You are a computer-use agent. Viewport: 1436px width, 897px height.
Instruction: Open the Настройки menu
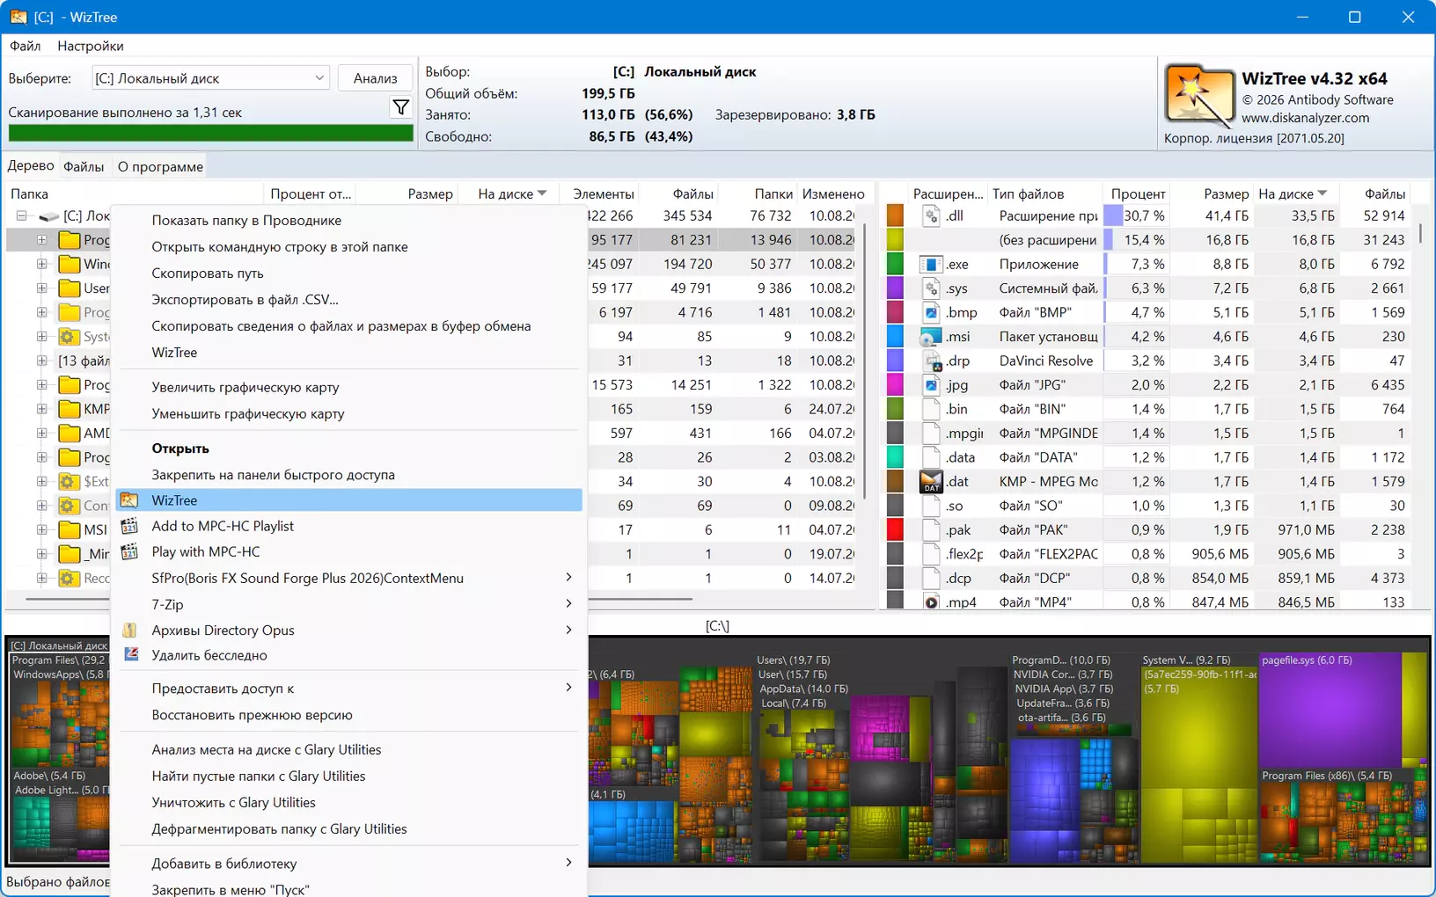tap(91, 46)
